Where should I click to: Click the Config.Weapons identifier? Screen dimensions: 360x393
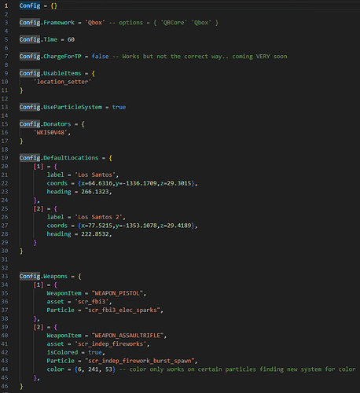43,277
